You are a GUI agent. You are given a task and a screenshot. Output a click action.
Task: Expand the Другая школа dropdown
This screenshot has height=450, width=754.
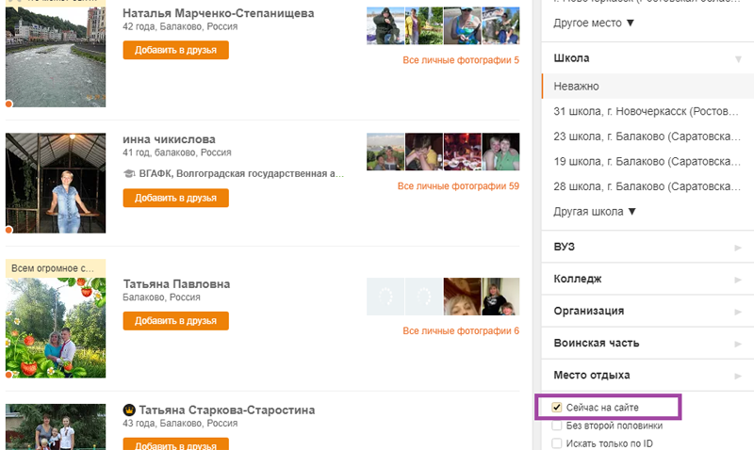coord(595,211)
